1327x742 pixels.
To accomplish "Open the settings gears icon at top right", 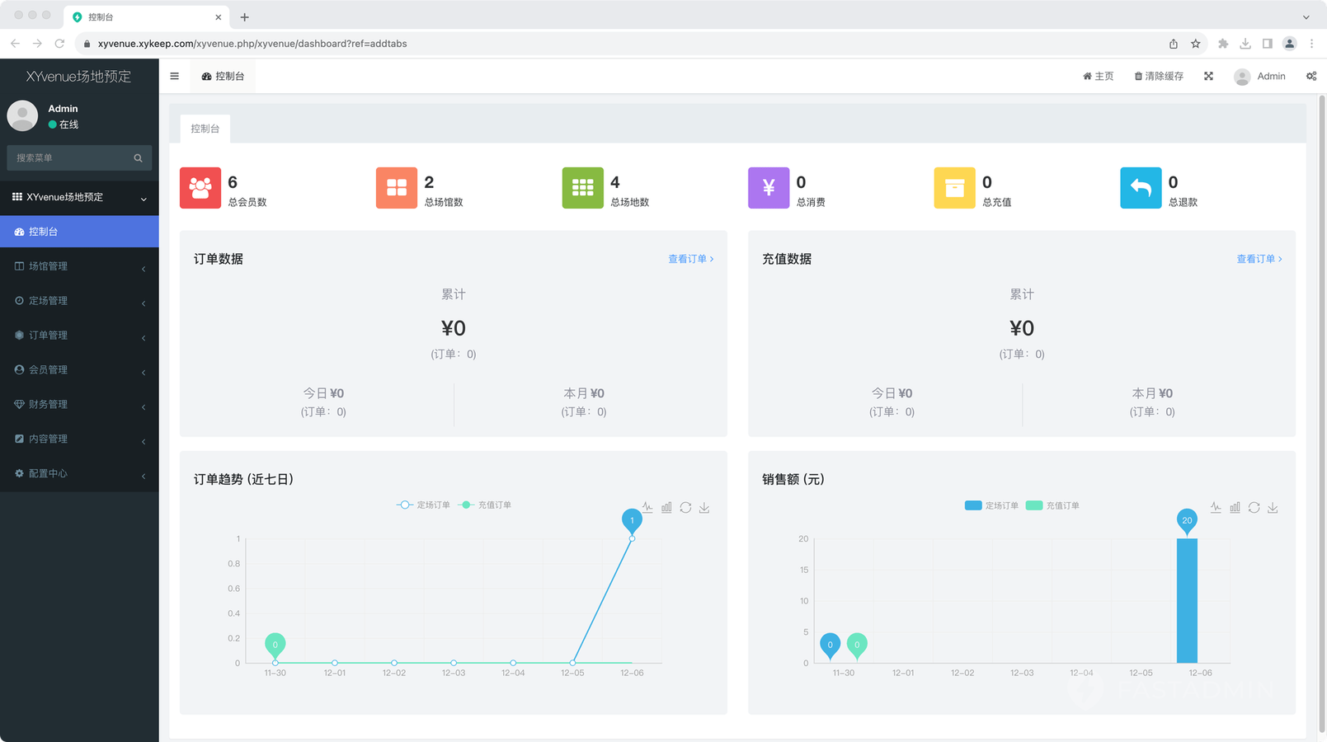I will click(1311, 76).
